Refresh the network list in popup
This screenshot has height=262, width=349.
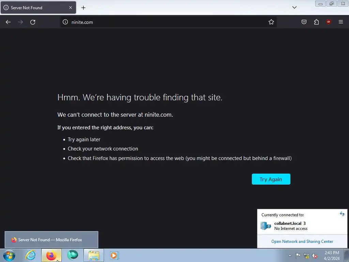click(342, 214)
